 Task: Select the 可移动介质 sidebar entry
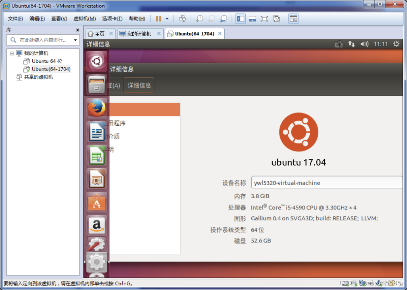pyautogui.click(x=144, y=136)
